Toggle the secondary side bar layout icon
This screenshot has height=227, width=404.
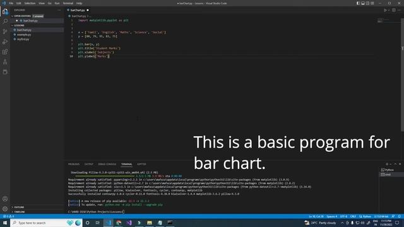[367, 3]
